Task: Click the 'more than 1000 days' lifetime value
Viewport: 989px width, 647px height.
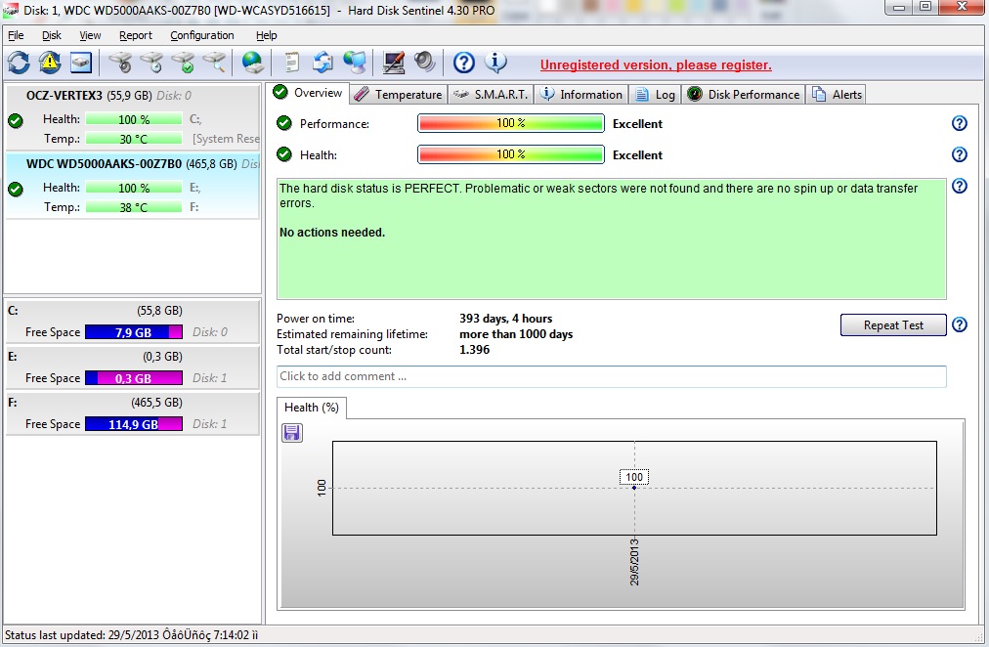Action: (516, 334)
